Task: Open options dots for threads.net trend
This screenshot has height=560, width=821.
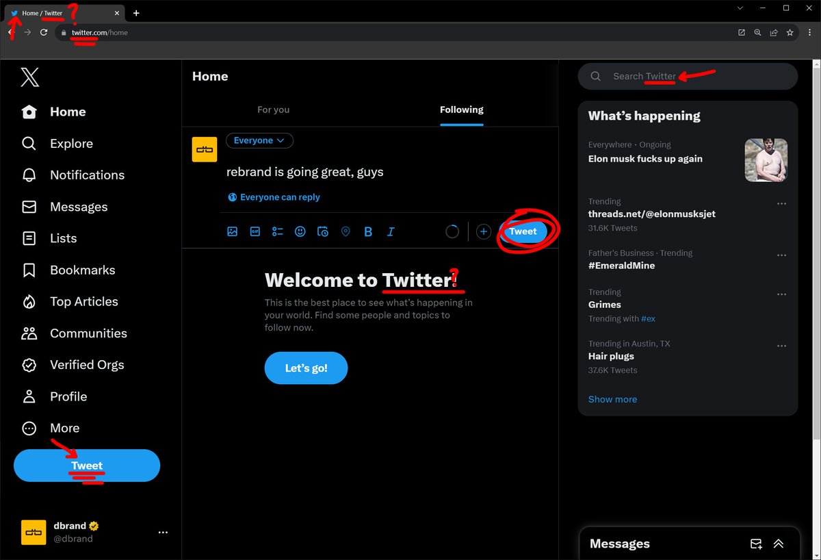Action: coord(781,203)
